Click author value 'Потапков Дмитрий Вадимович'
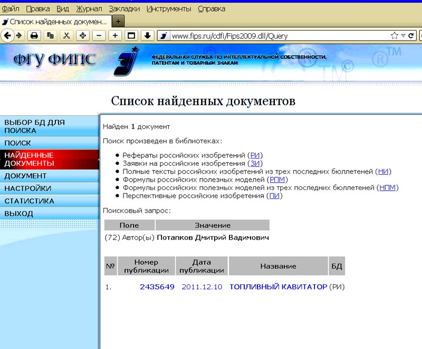The width and height of the screenshot is (422, 349). pyautogui.click(x=213, y=237)
